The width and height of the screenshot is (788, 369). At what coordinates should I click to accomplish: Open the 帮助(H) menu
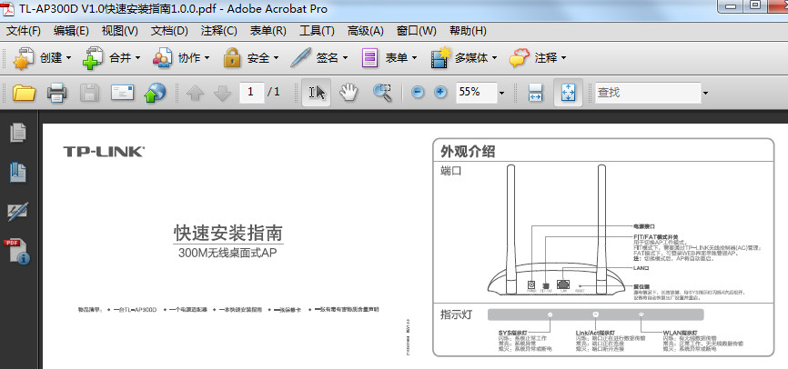[468, 31]
